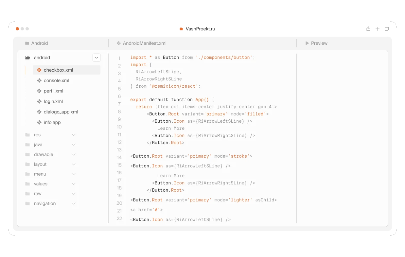This screenshot has height=257, width=405.
Task: Expand the navigation folder chevron
Action: click(74, 203)
